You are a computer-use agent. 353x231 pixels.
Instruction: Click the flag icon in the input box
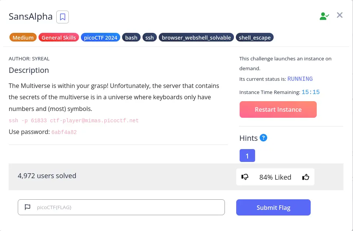pos(27,207)
